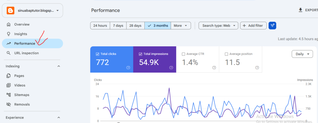Click the 772 total clicks value
The width and height of the screenshot is (318, 123).
pyautogui.click(x=102, y=62)
